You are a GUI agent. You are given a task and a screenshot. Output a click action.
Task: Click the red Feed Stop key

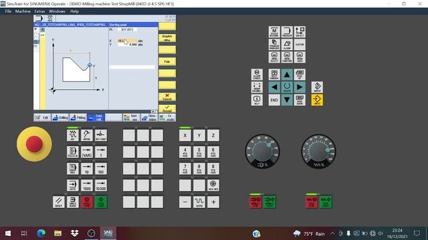[312, 202]
